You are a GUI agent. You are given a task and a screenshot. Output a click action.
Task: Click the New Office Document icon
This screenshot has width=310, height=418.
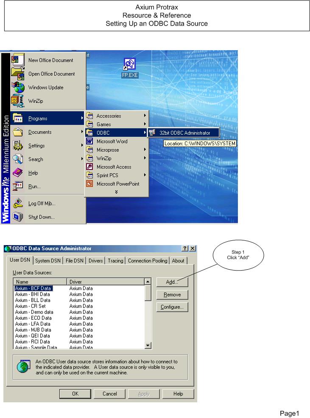18,60
